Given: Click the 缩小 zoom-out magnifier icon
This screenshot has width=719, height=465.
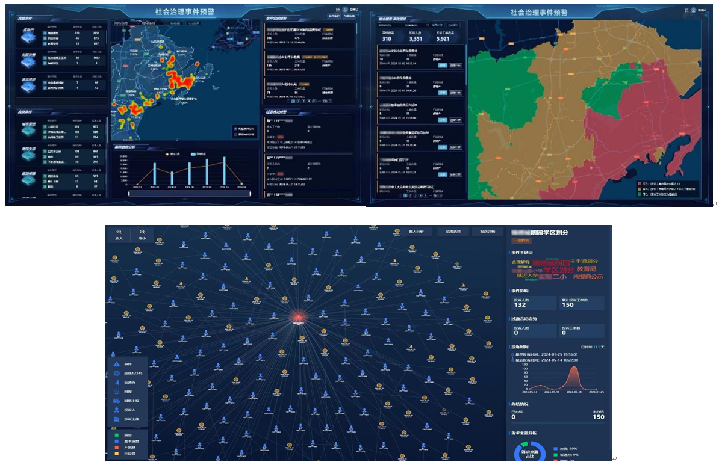Looking at the screenshot, I should coord(142,232).
